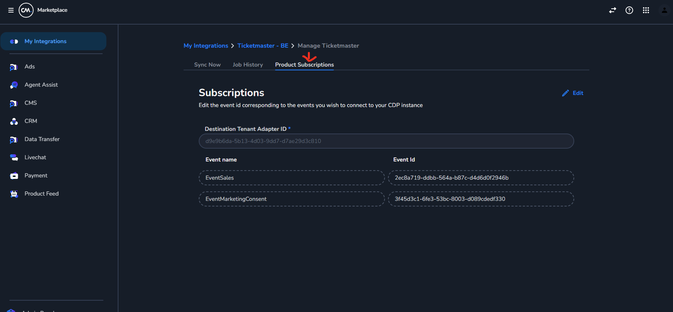
Task: Click the Subscriptions heading
Action: (231, 93)
